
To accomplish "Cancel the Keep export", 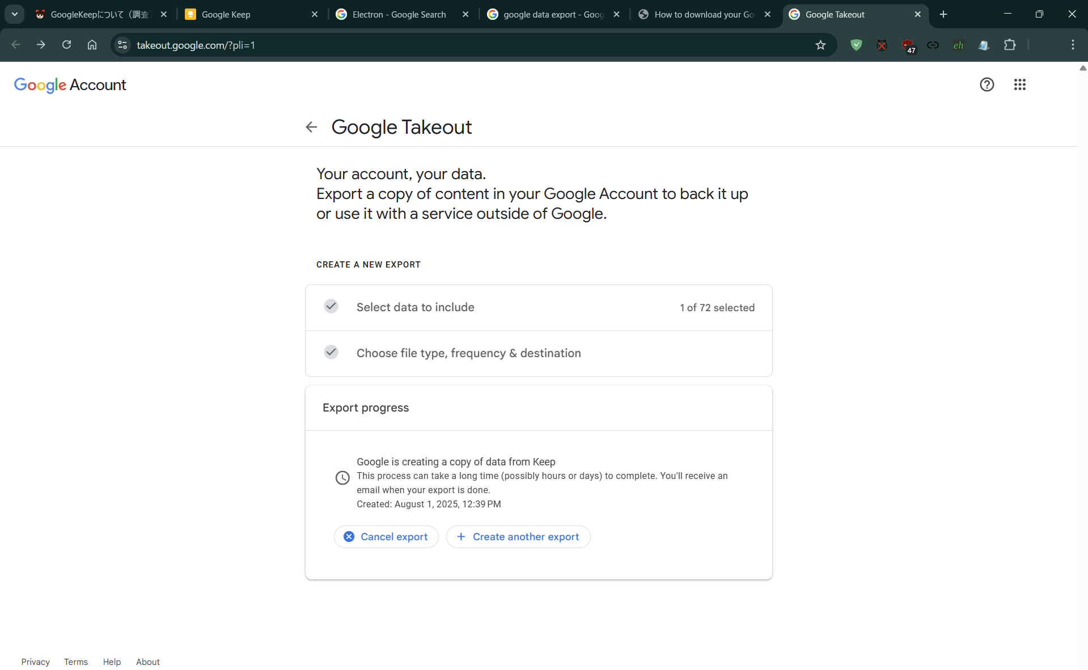I will 386,537.
